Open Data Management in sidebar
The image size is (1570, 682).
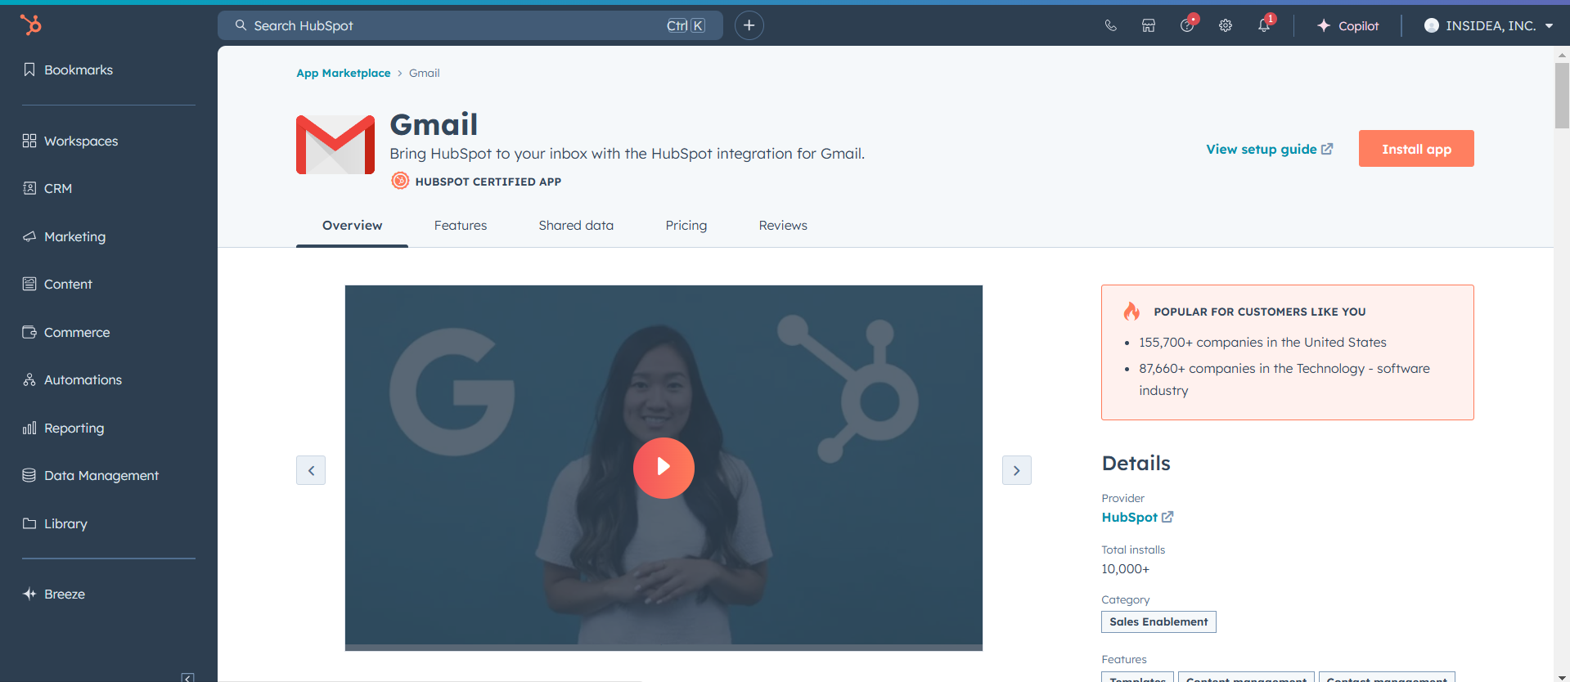coord(91,475)
